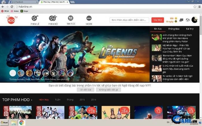Select the seventh carousel thumbnail circle
Screen dimensions: 202x126
(62, 73)
